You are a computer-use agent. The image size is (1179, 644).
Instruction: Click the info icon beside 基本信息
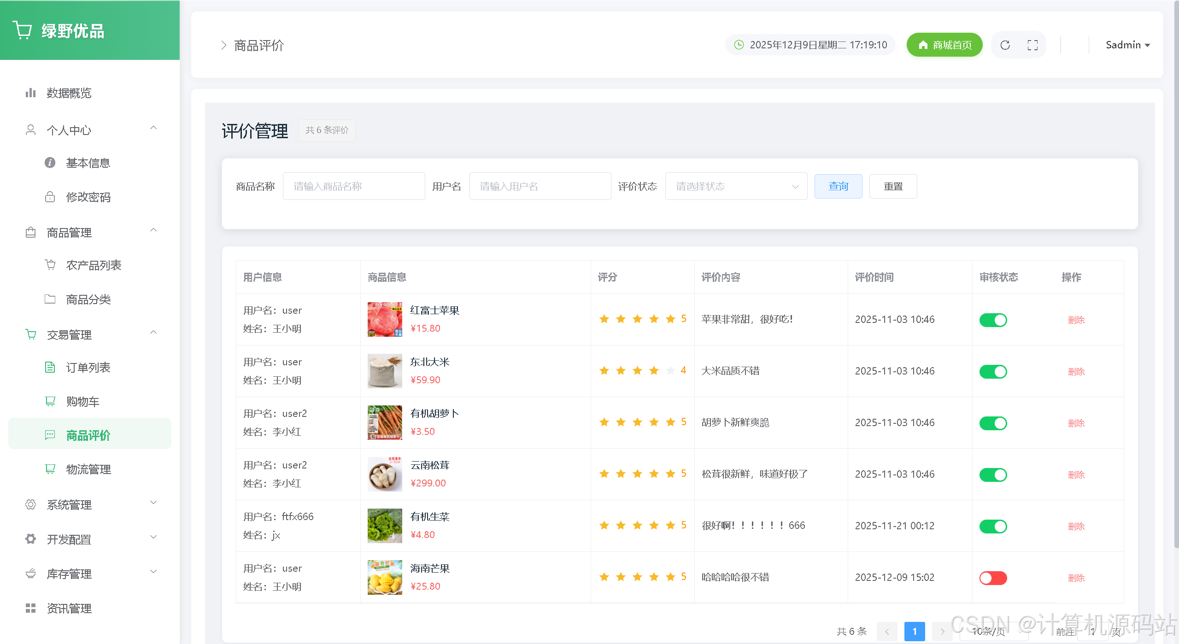50,163
